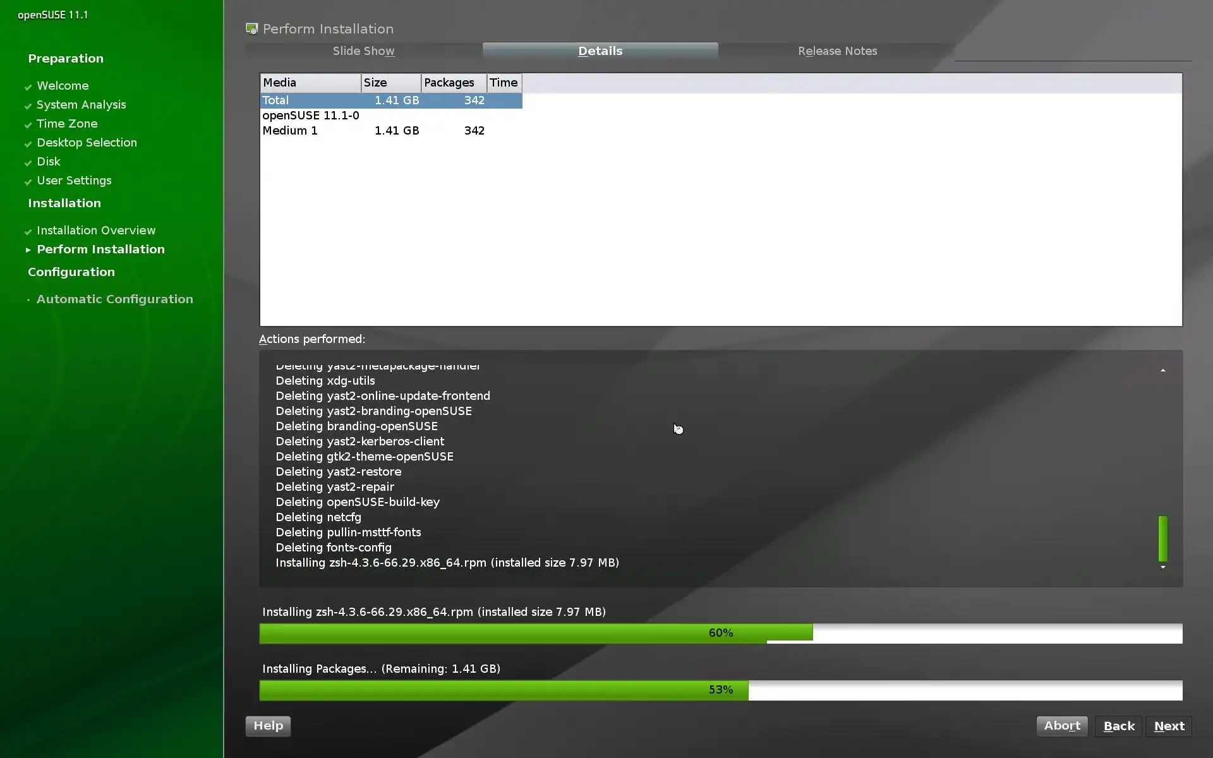Click the scroll up arrow in actions log

[1162, 370]
